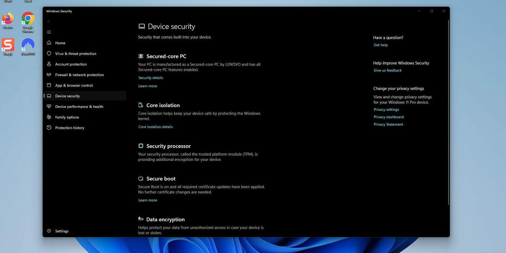Viewport: 506px width, 253px height.
Task: Navigate back with the arrow
Action: 49,21
